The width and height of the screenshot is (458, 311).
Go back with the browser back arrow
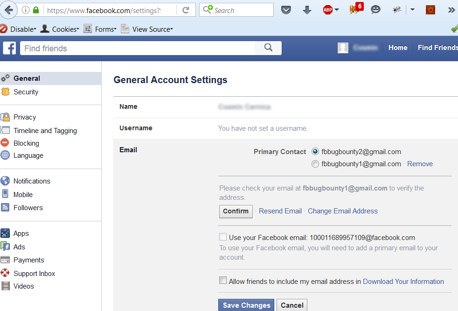[x=9, y=10]
